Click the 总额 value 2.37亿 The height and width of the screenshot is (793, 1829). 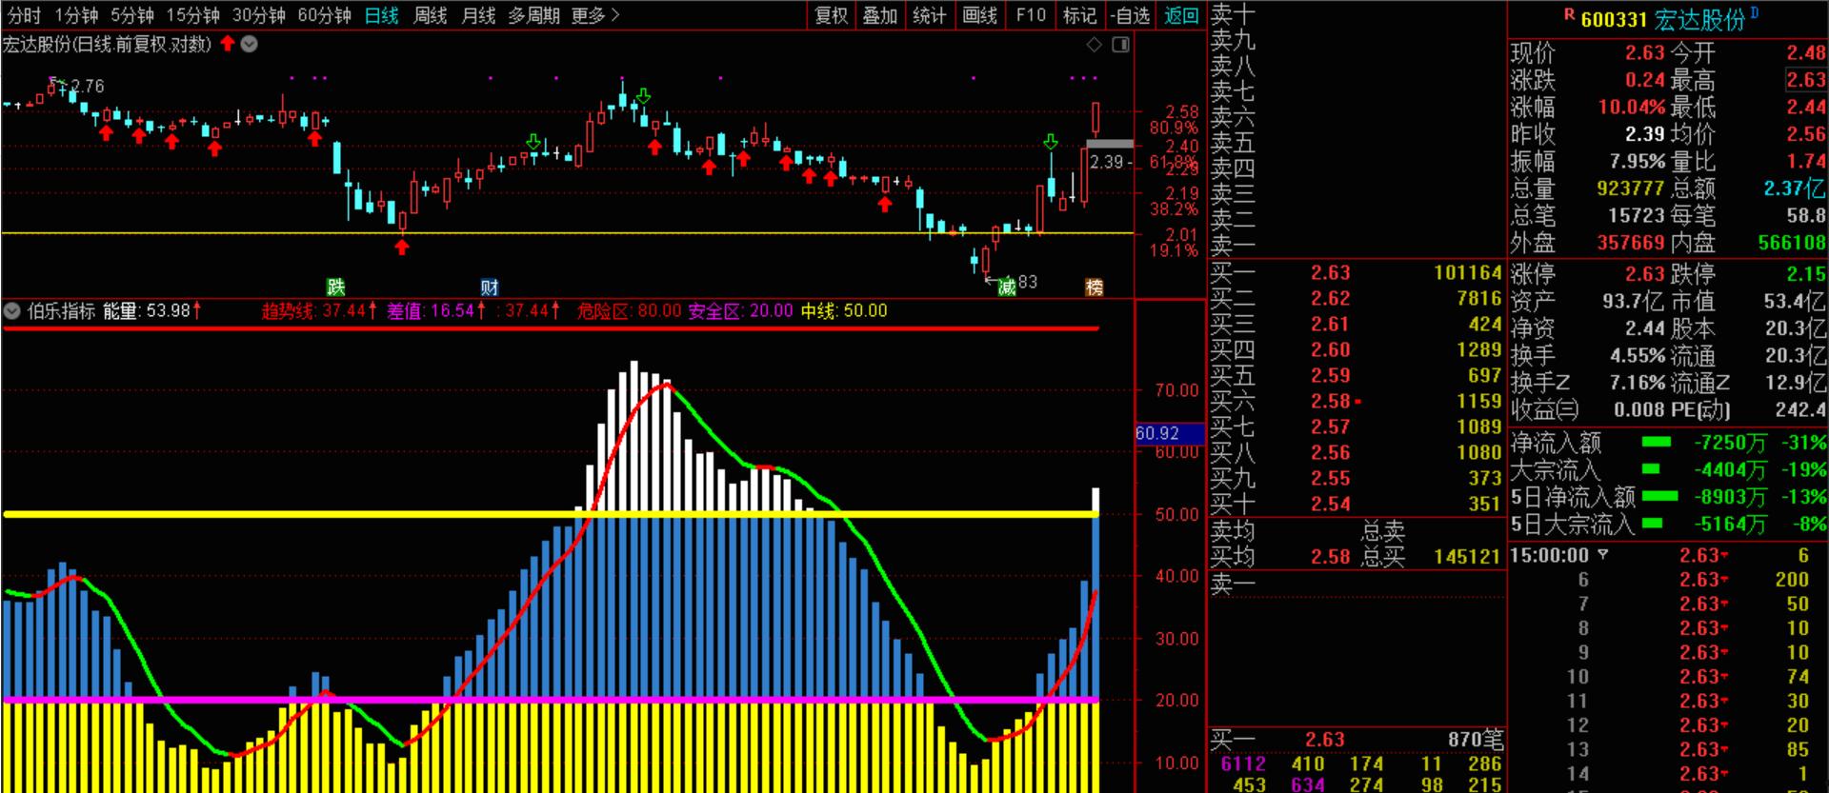(x=1795, y=188)
